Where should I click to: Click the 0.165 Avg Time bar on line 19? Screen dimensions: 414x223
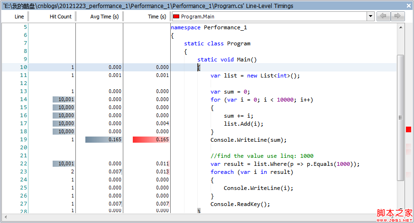point(103,140)
